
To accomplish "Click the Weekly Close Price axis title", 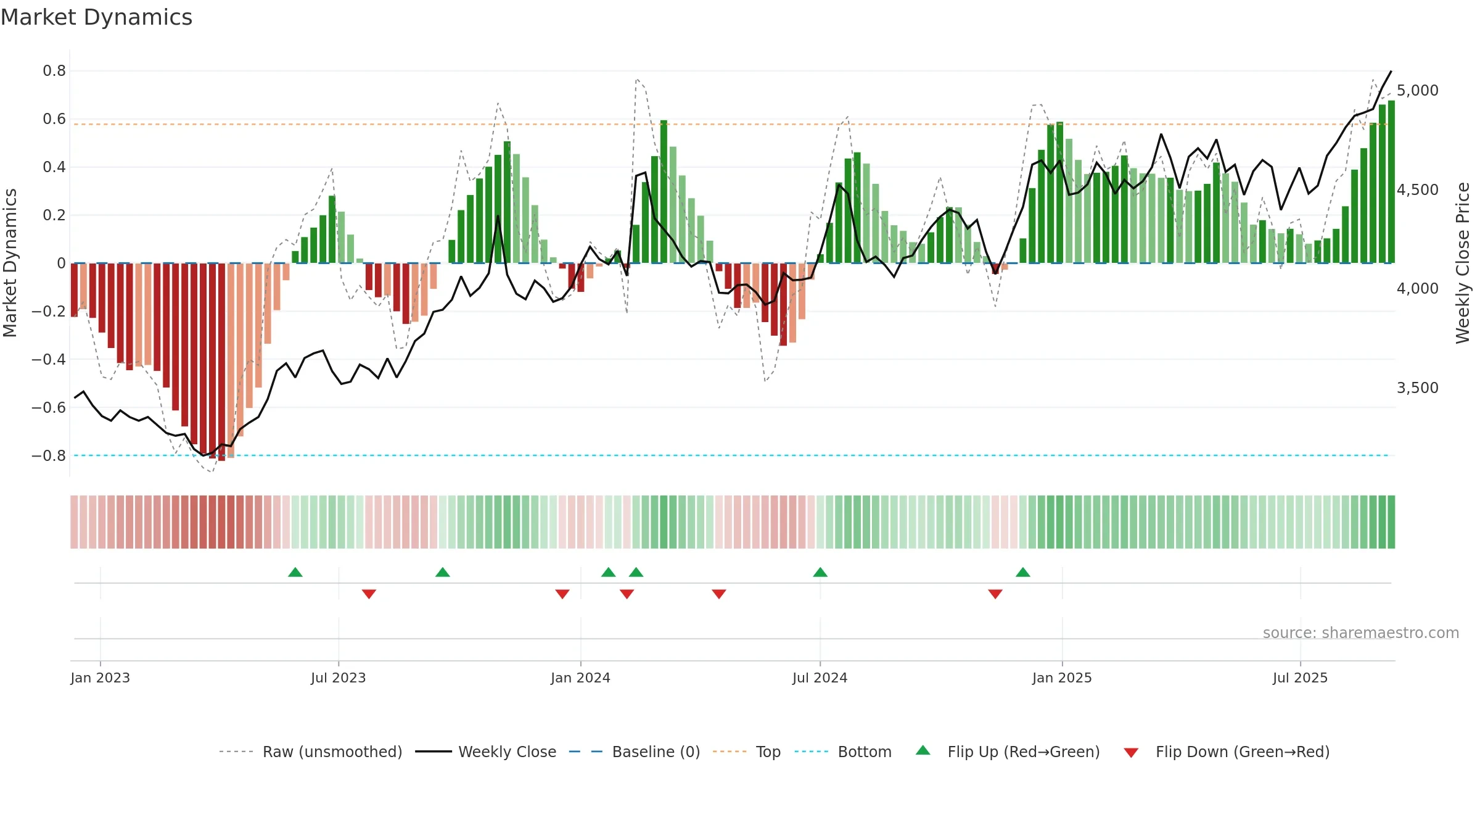I will point(1463,263).
